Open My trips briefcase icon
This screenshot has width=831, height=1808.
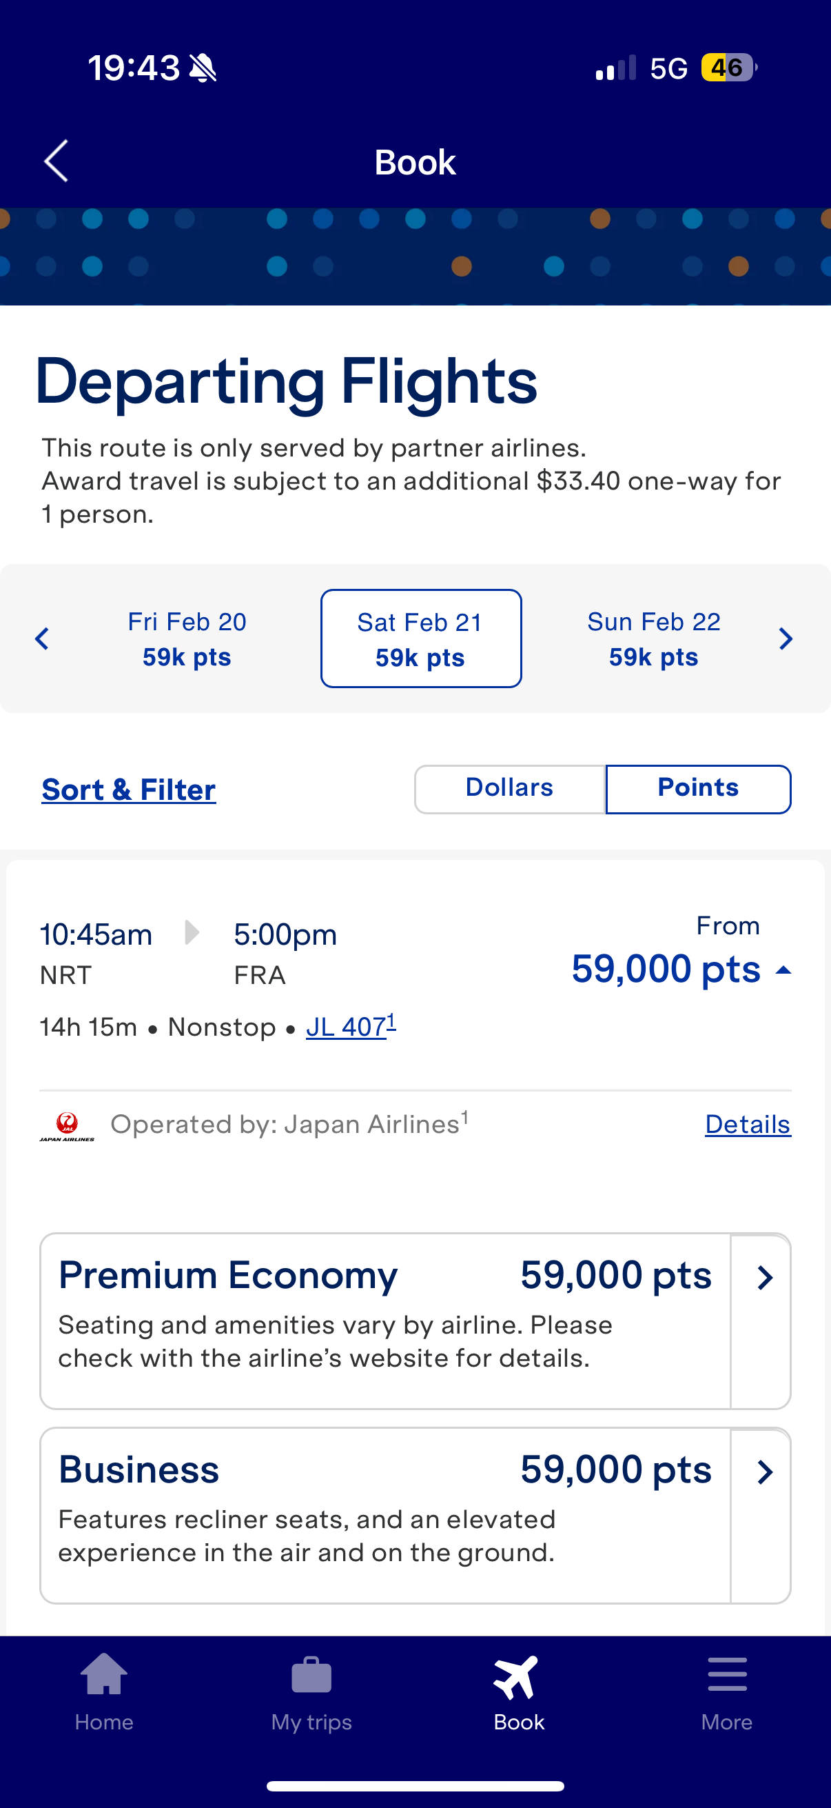[311, 1676]
